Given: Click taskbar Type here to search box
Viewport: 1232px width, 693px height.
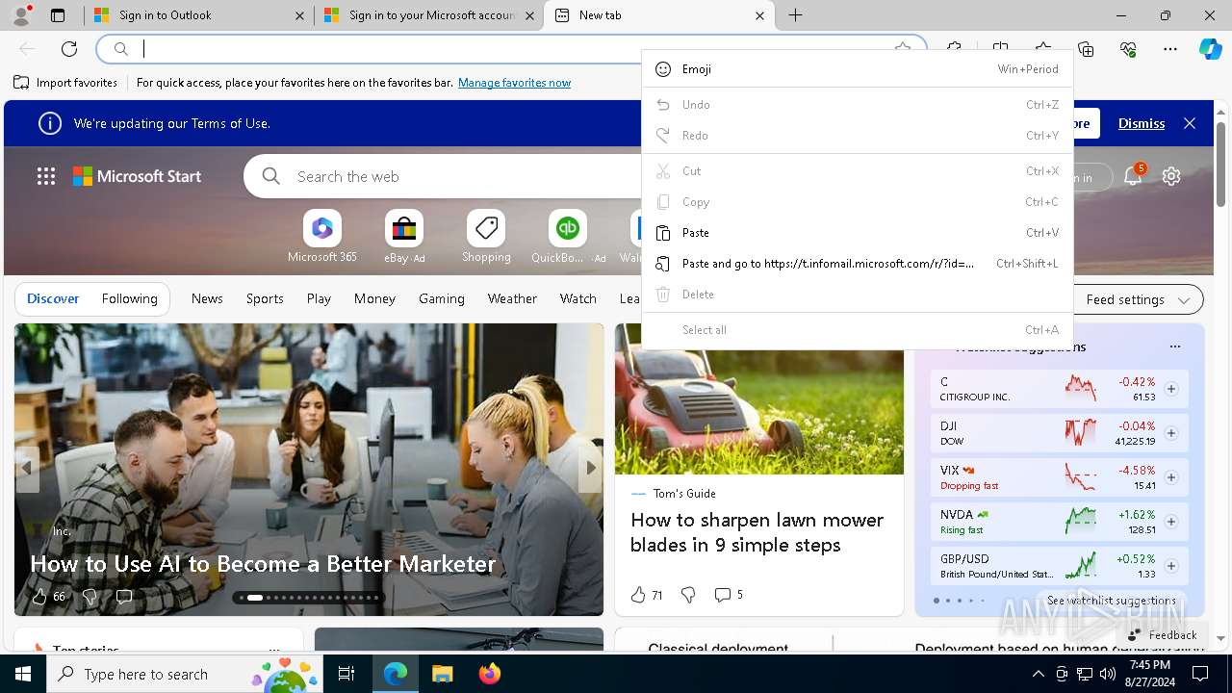Looking at the screenshot, I should click(x=185, y=675).
